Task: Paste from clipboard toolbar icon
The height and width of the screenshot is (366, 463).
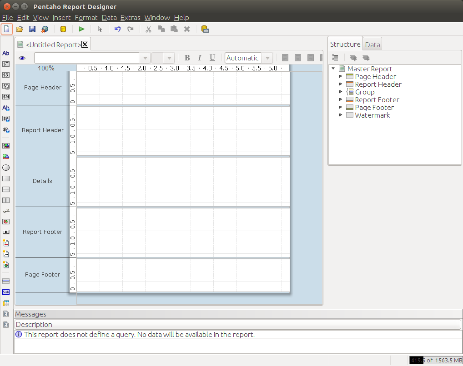Action: (x=174, y=29)
